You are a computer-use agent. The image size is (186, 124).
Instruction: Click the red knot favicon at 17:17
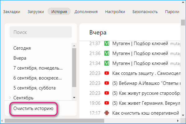(107, 113)
